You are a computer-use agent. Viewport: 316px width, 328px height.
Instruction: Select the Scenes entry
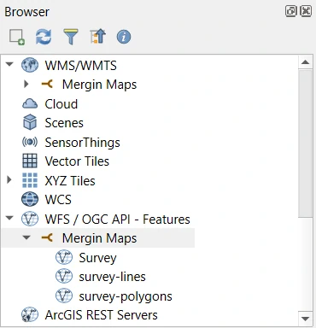coord(64,123)
